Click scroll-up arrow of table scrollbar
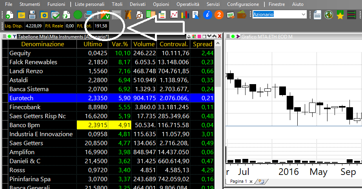This screenshot has height=189, width=362. pyautogui.click(x=218, y=43)
